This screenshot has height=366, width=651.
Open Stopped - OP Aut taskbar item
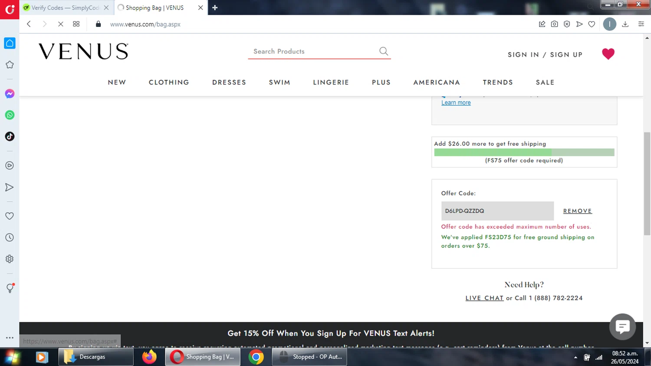[309, 357]
